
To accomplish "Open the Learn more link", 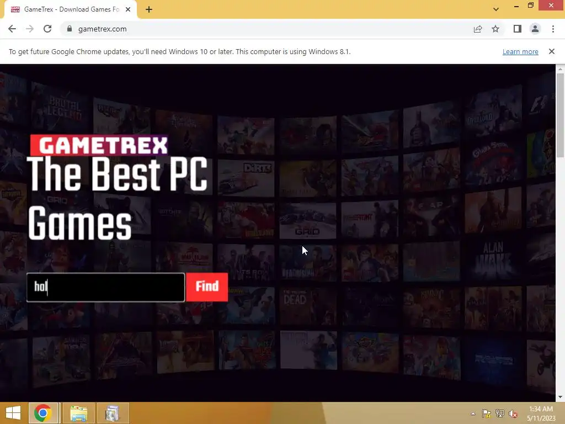I will [520, 51].
